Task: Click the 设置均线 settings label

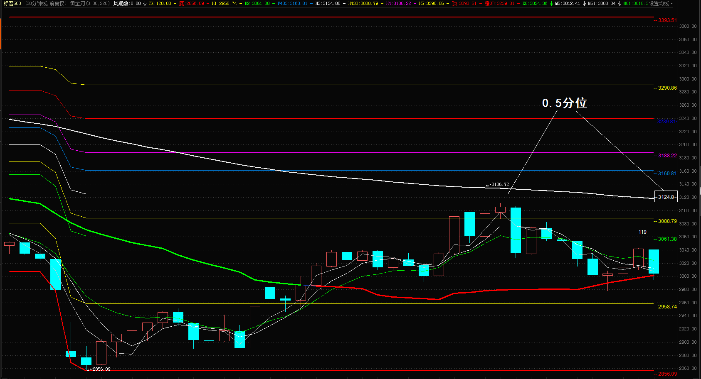Action: tap(659, 3)
